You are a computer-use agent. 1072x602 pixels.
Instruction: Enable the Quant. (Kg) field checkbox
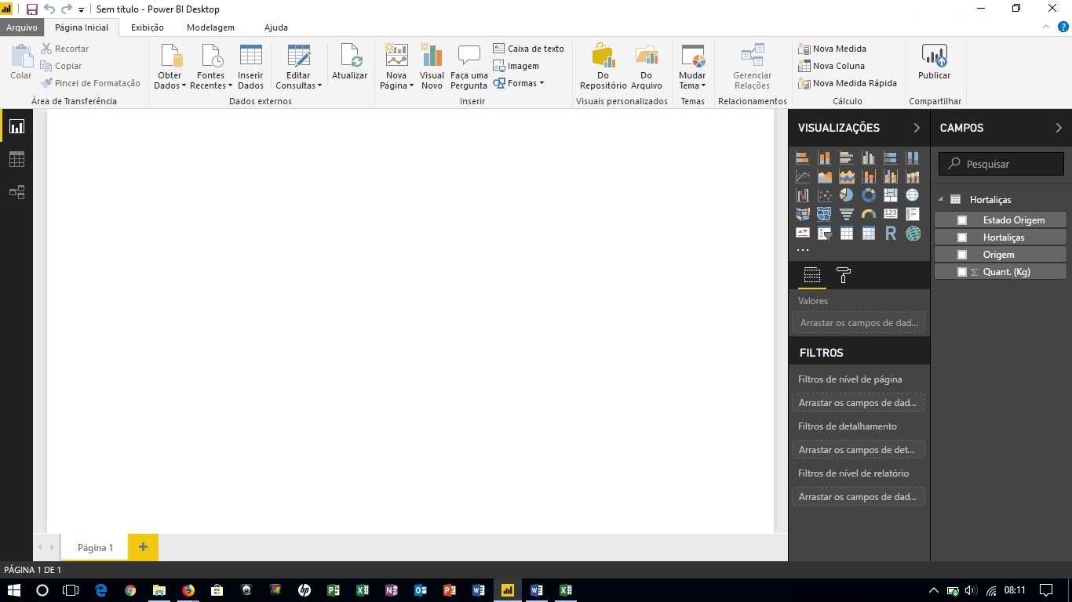click(962, 271)
